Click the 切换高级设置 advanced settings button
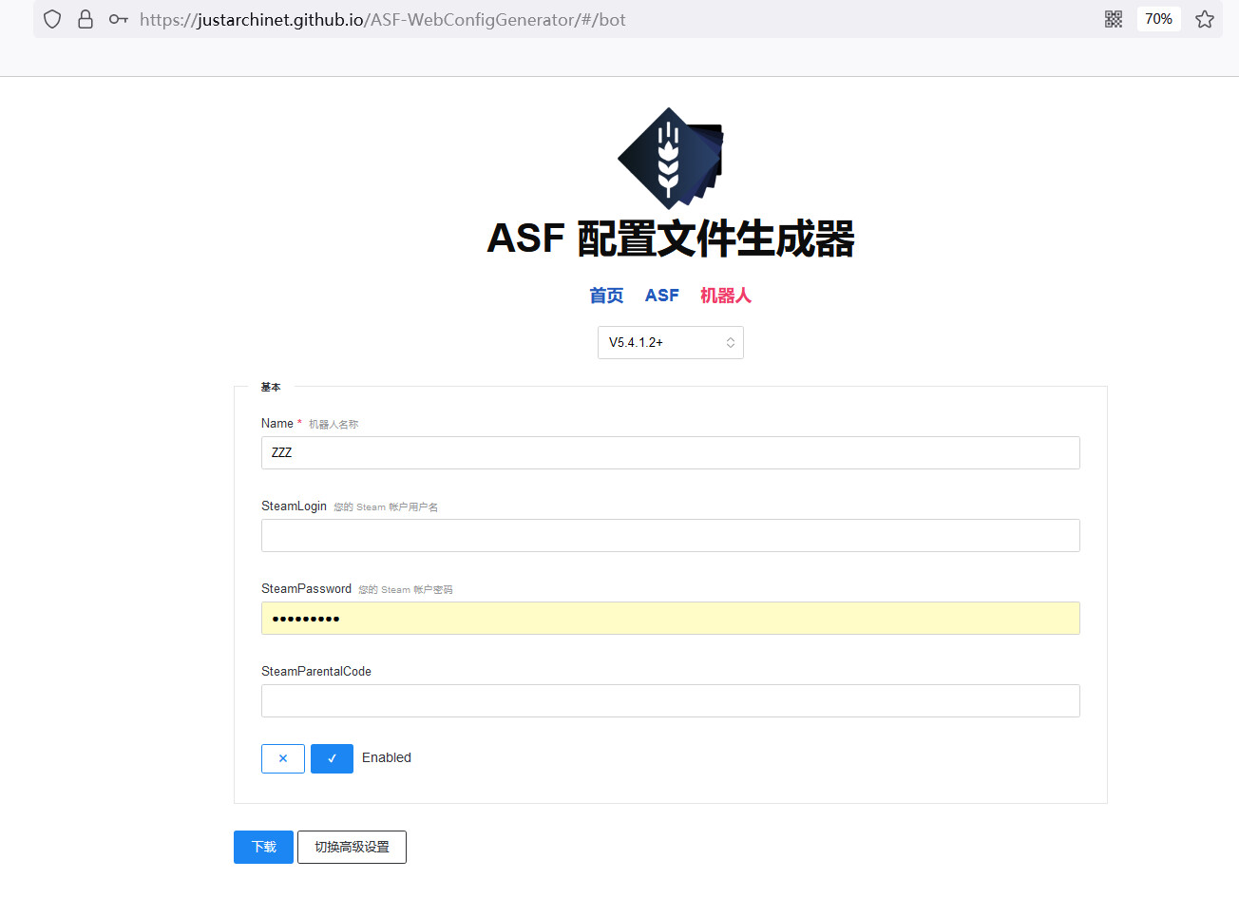The image size is (1239, 898). click(352, 847)
